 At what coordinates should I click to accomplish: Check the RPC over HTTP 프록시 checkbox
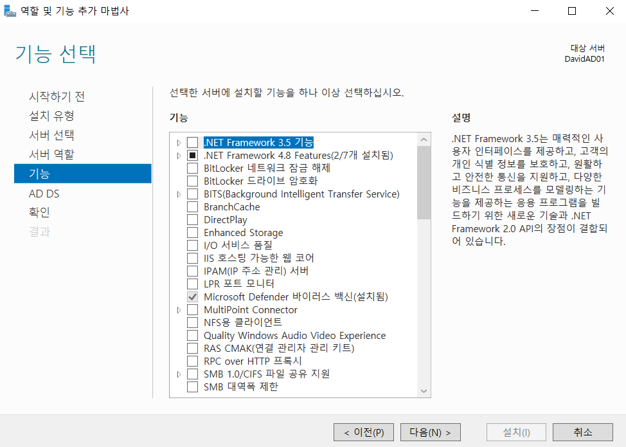pos(192,361)
